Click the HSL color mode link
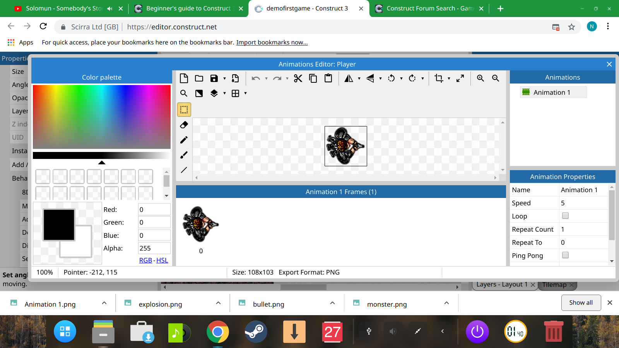 point(162,260)
